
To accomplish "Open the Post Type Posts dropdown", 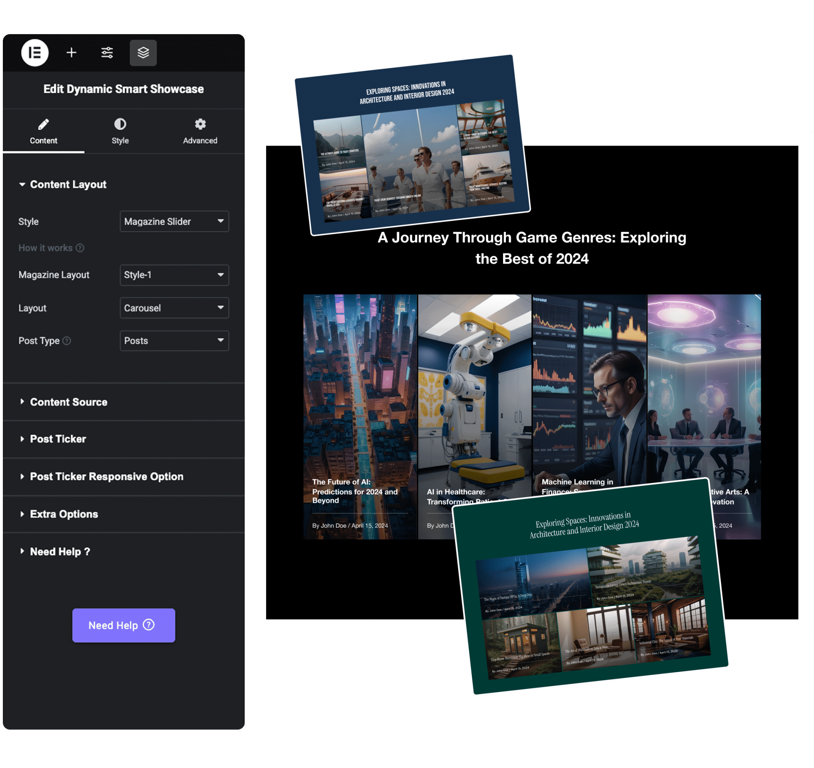I will (174, 340).
